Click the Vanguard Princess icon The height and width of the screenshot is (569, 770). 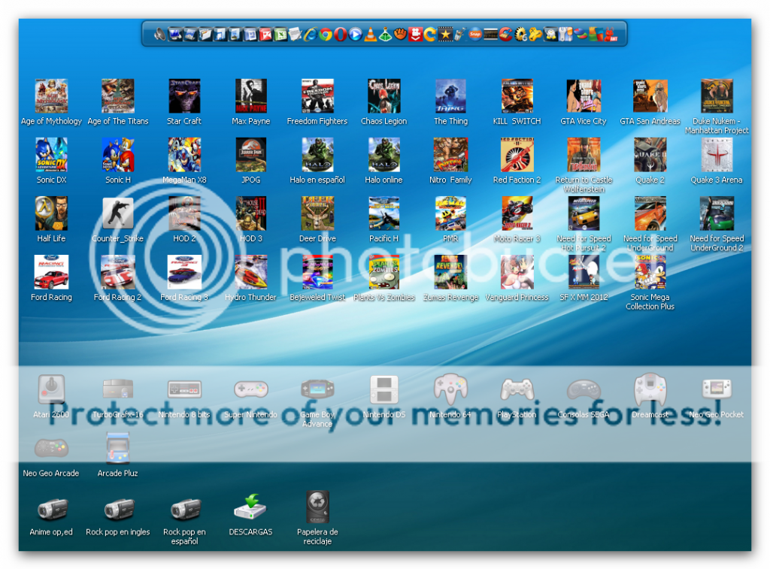pyautogui.click(x=517, y=272)
